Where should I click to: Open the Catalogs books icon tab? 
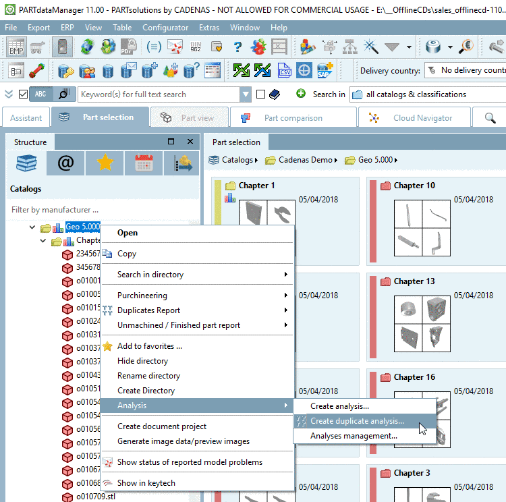[26, 164]
